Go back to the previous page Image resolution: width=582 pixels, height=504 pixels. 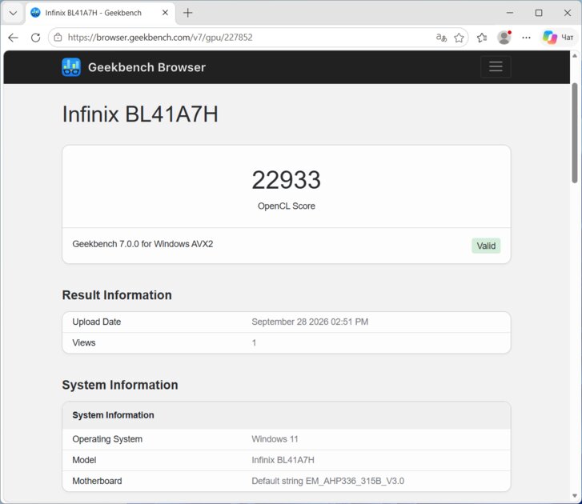click(x=13, y=38)
